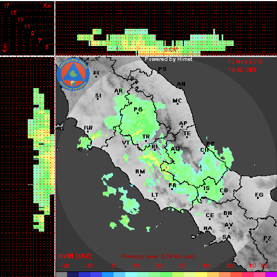Click the 20 dBZ scale value
The image size is (277, 277).
point(159,266)
